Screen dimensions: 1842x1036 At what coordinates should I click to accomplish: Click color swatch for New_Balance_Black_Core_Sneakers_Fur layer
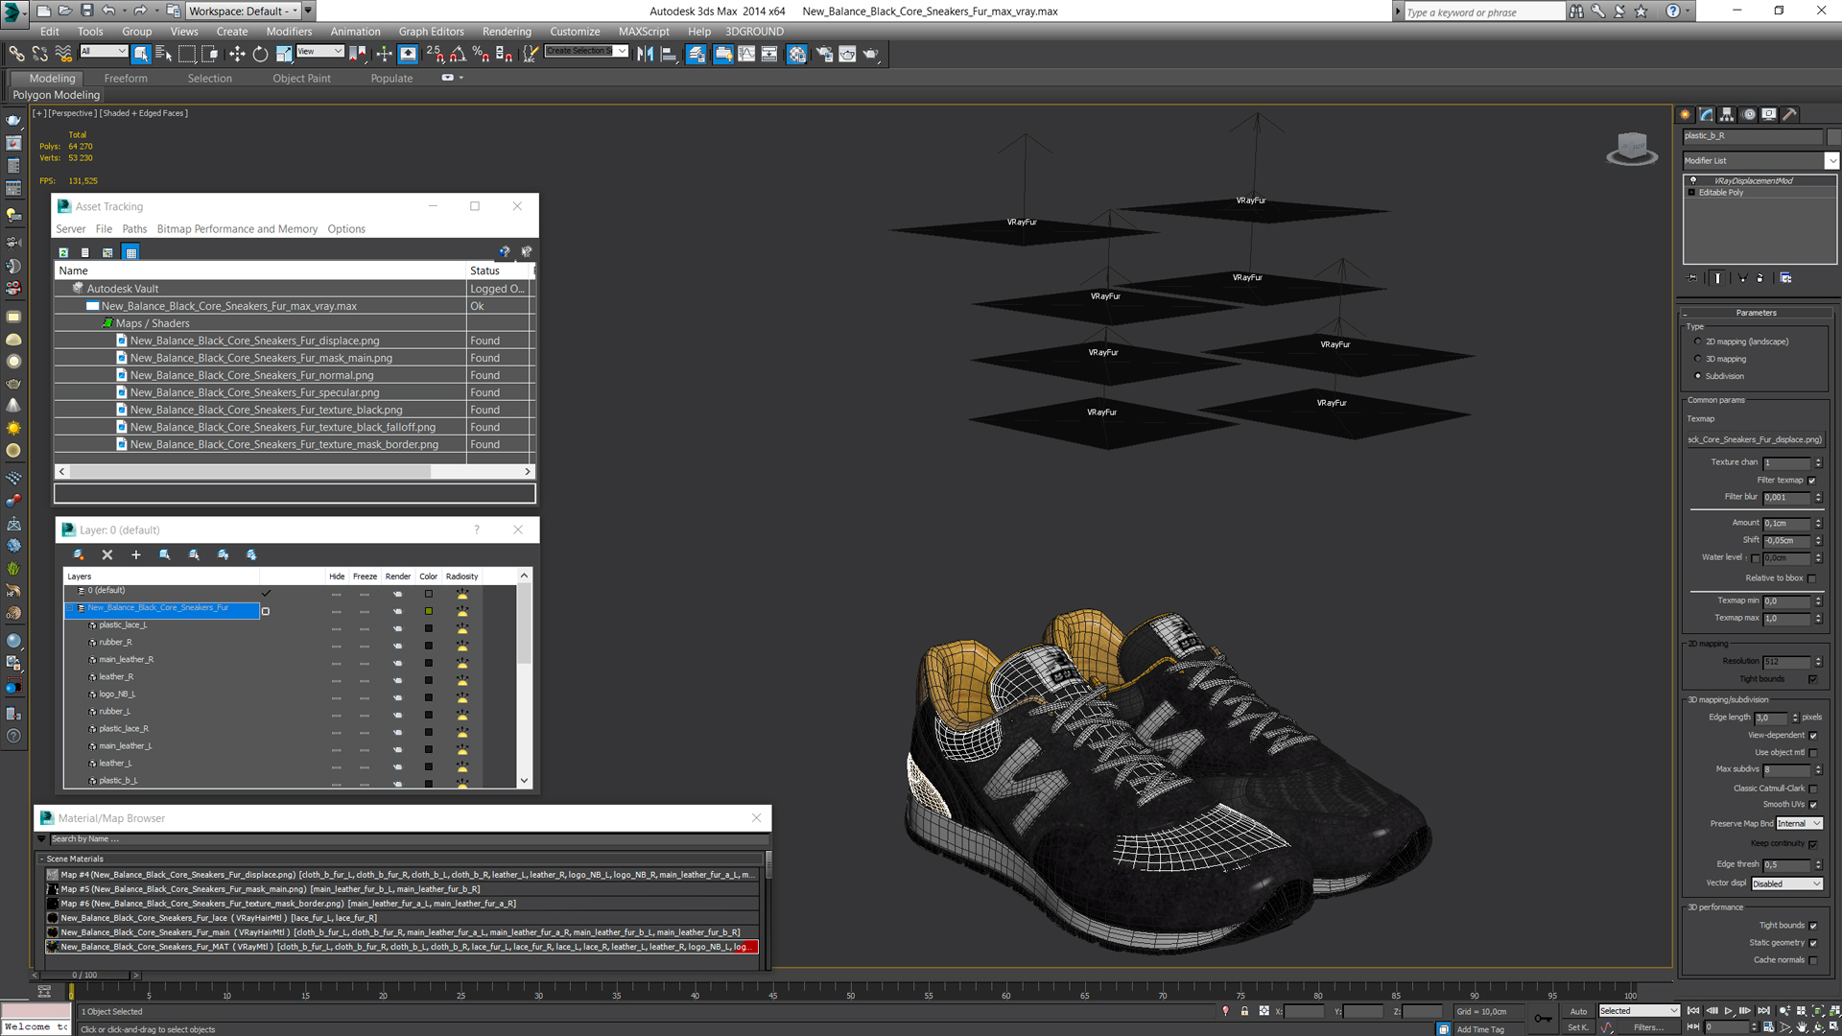429,611
